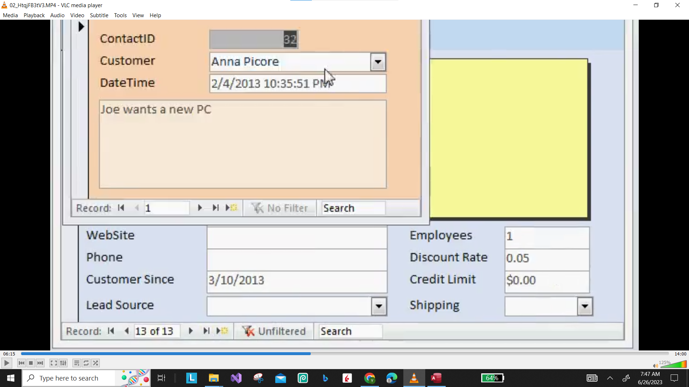The width and height of the screenshot is (689, 387).
Task: Open the Shipping dropdown
Action: tap(585, 306)
